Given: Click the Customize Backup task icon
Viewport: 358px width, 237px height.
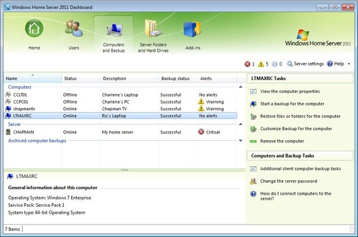Looking at the screenshot, I should coord(253,129).
